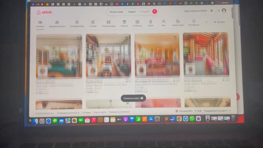Open the red wooden veranda listing photo

point(206,54)
